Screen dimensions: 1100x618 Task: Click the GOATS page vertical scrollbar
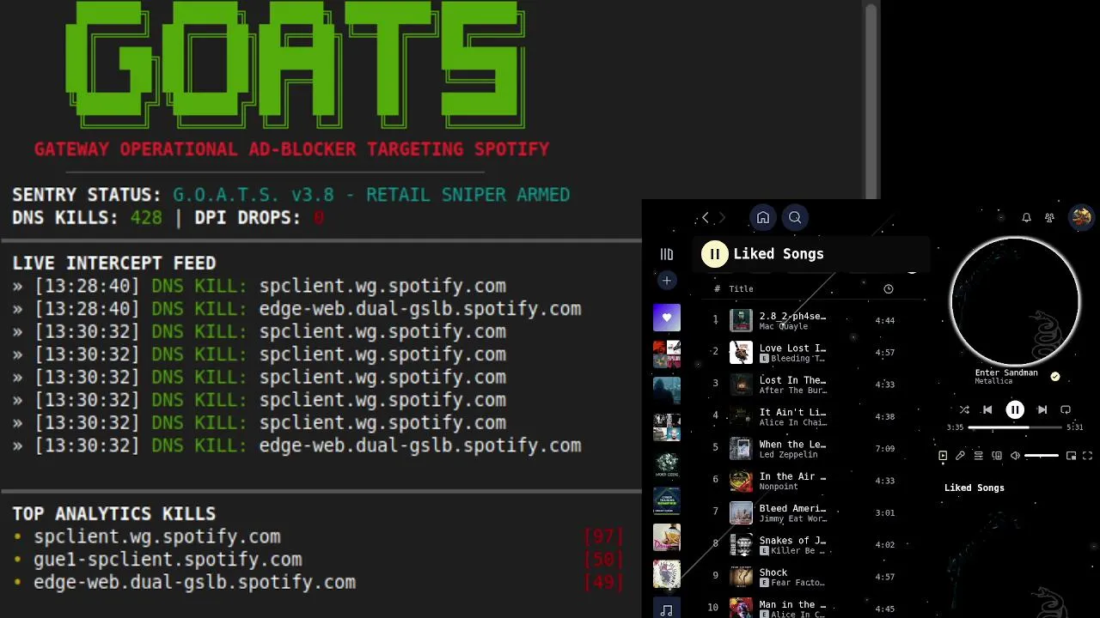point(871,101)
